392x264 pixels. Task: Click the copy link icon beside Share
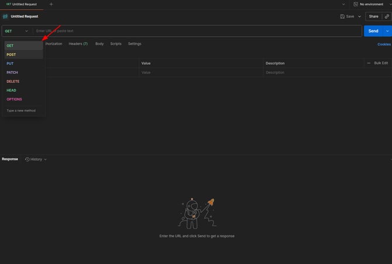[387, 16]
